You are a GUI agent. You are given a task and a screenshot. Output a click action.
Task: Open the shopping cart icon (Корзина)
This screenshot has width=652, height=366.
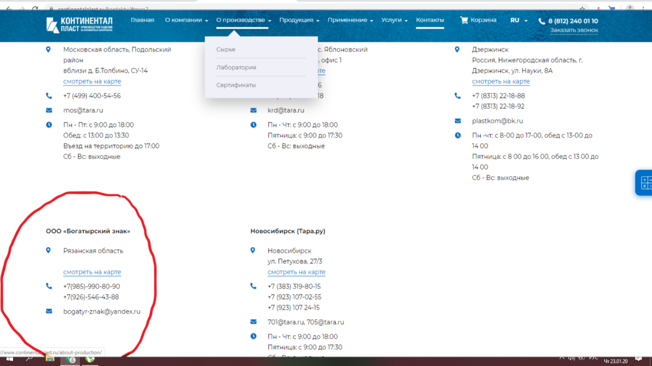point(464,20)
